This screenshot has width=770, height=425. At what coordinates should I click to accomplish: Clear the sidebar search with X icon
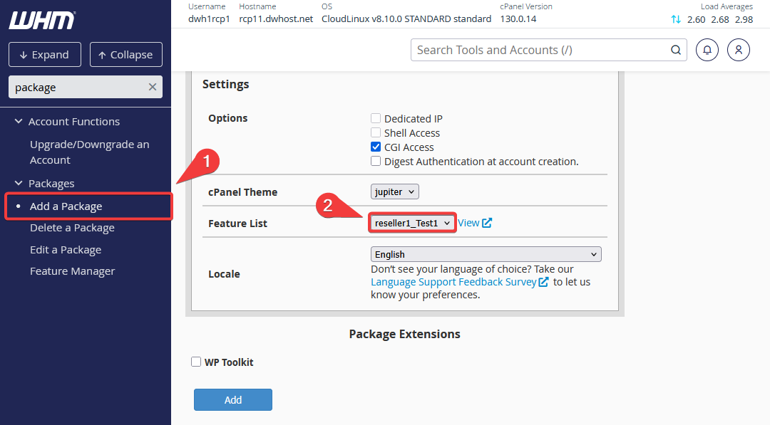point(152,87)
